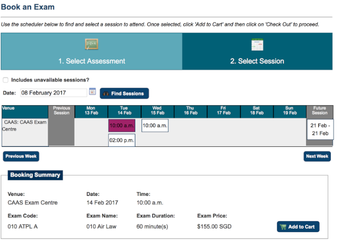This screenshot has height=246, width=337.
Task: Click in the Date input field
Action: [53, 93]
